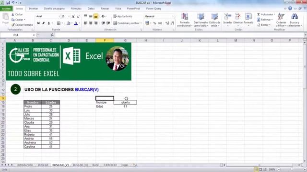Open Formato condicional

(x=184, y=20)
